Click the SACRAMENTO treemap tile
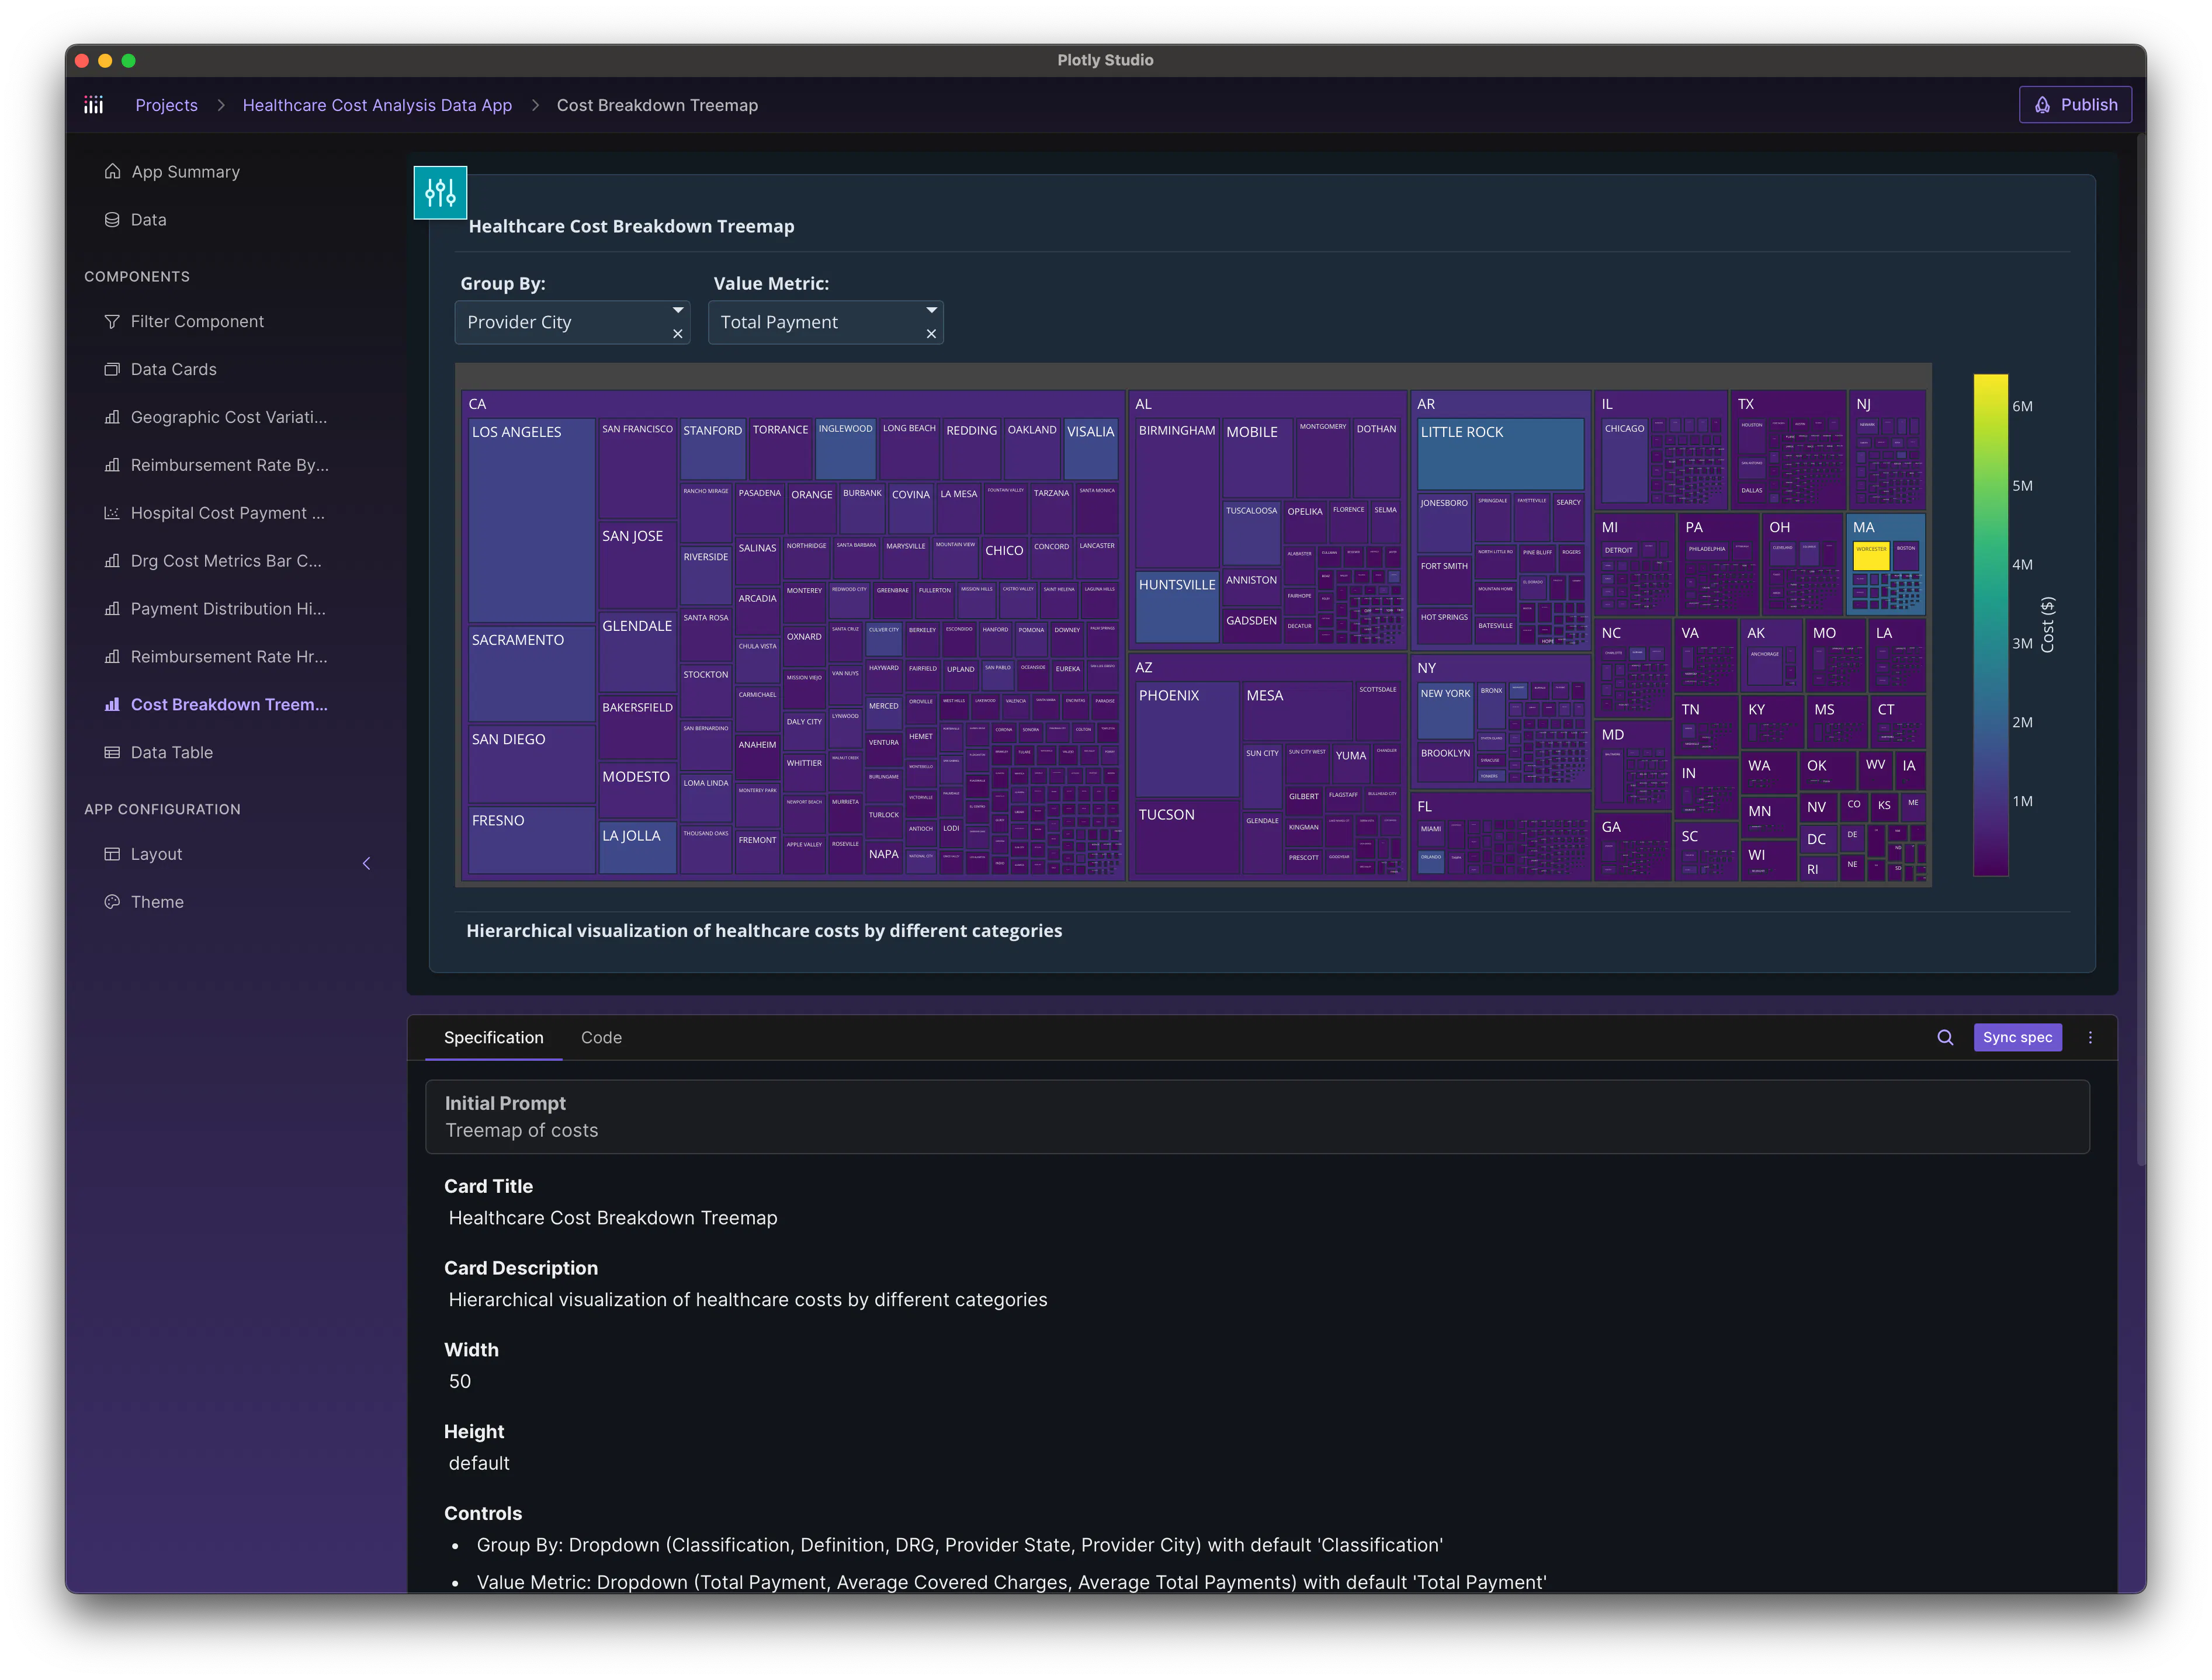2212x1680 pixels. (531, 674)
